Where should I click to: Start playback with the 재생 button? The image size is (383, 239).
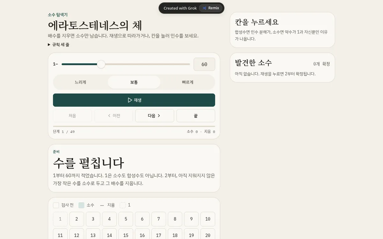click(134, 100)
